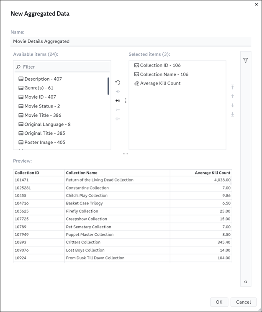This screenshot has width=262, height=312.
Task: Click the 104.00 value cell
Action: click(x=201, y=258)
